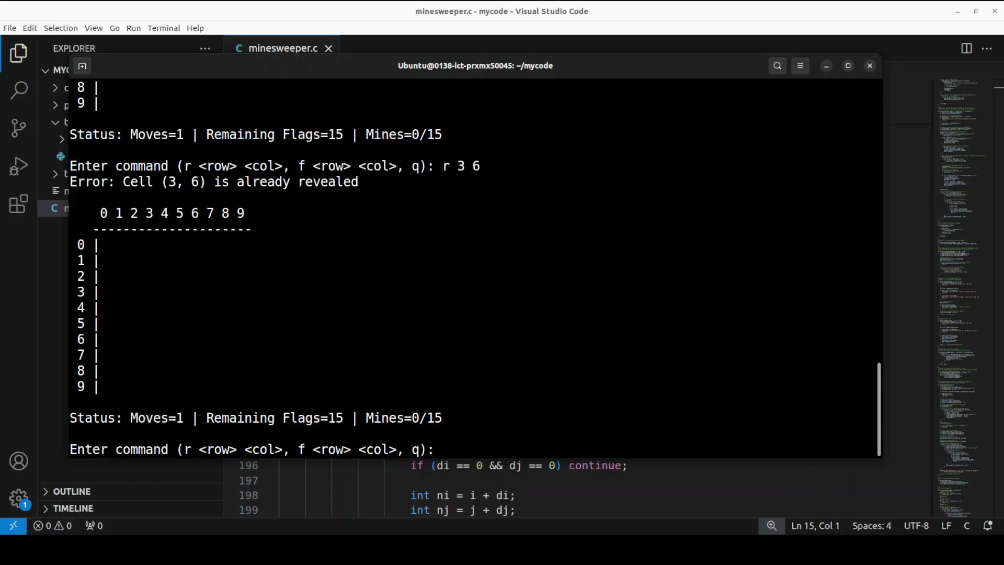1004x565 pixels.
Task: Click the terminal search icon
Action: pyautogui.click(x=777, y=65)
